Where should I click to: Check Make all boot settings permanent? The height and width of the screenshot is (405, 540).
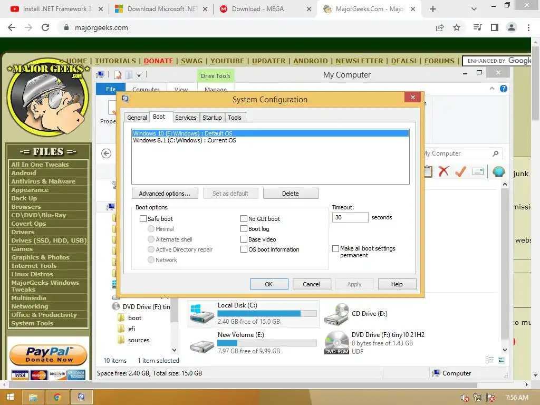click(x=336, y=249)
